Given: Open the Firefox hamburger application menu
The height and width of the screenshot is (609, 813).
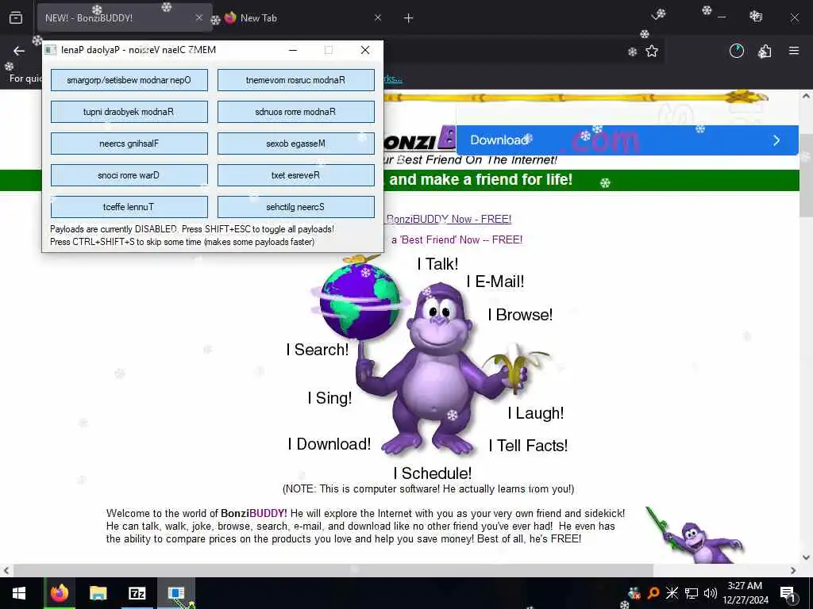Looking at the screenshot, I should point(794,51).
